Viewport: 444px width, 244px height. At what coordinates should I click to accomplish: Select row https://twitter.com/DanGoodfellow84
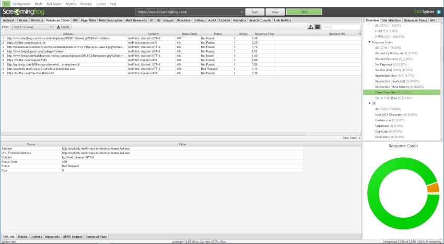coord(181,73)
